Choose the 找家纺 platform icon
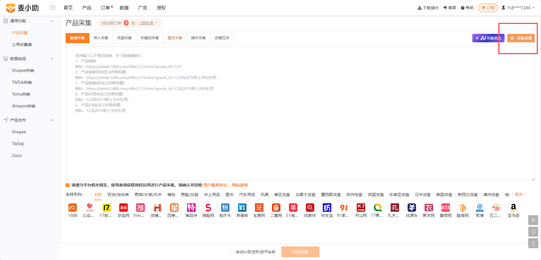The height and width of the screenshot is (260, 541). coord(310,208)
